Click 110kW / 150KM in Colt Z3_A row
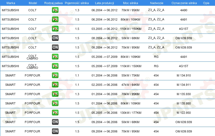215x136 pixels. pos(131,29)
